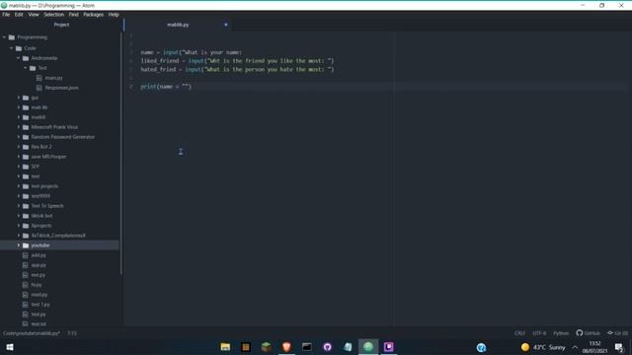Click the modified dot on mablib.py tab
The width and height of the screenshot is (632, 355).
pos(226,25)
